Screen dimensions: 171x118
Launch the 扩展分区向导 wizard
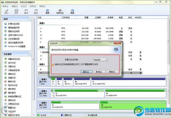tap(12, 24)
